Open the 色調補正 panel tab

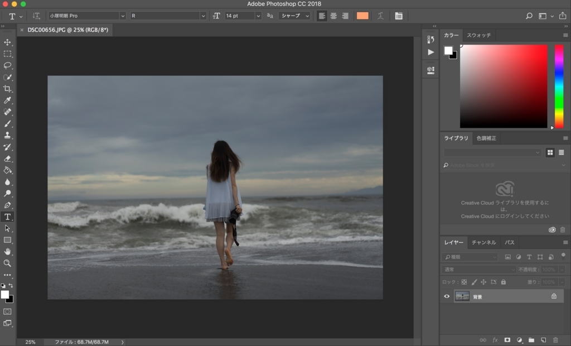click(486, 138)
